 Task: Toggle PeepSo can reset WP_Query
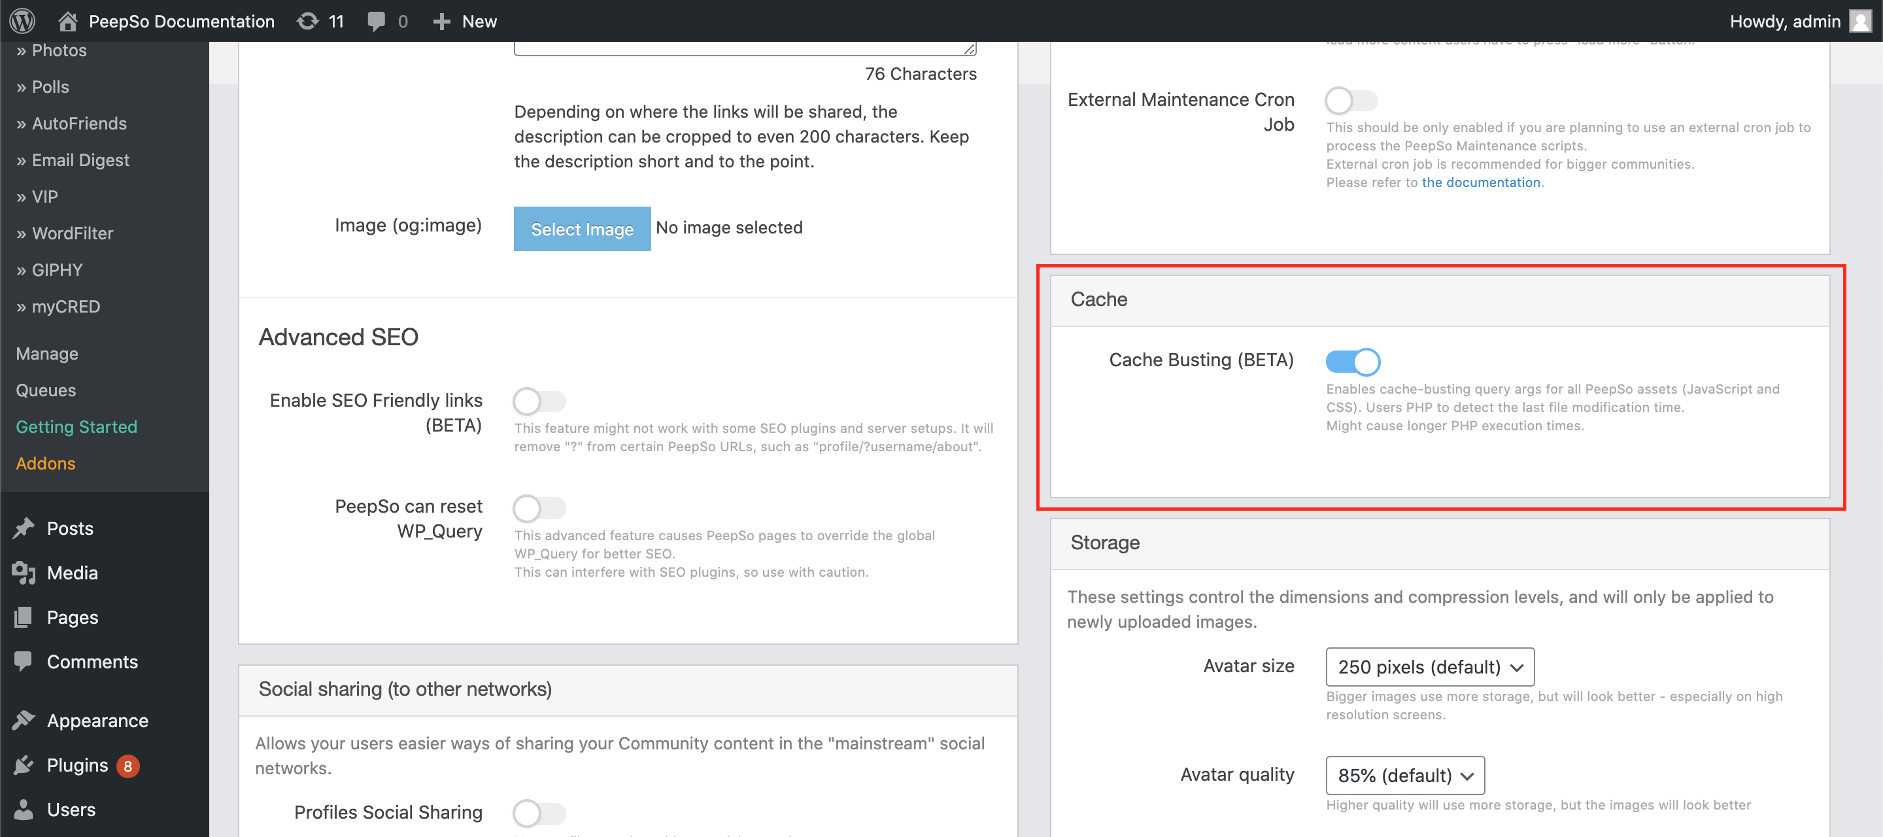point(539,507)
